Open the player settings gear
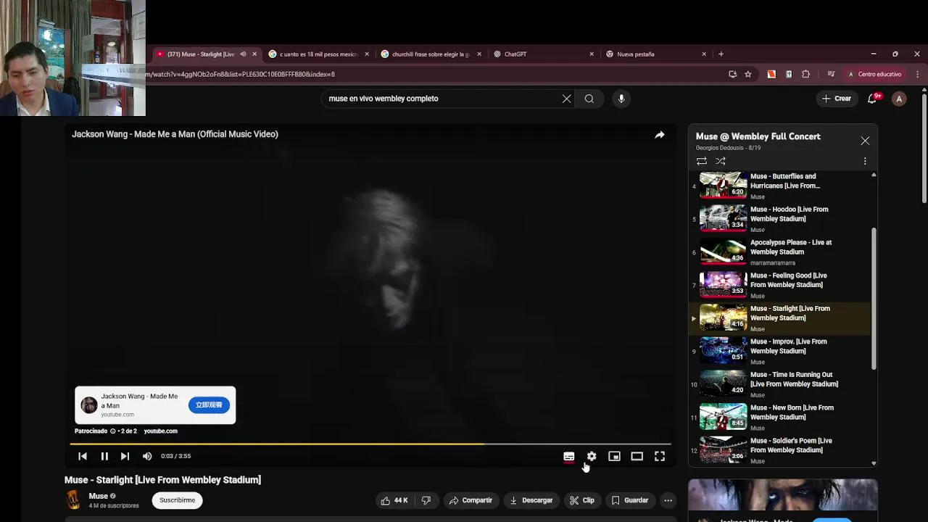Screen dimensions: 928x522 (592, 456)
